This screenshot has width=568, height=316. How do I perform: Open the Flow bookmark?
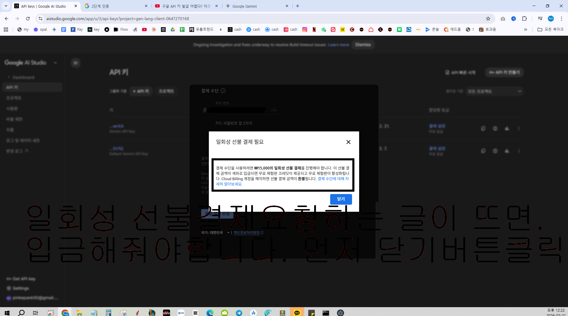(x=121, y=30)
